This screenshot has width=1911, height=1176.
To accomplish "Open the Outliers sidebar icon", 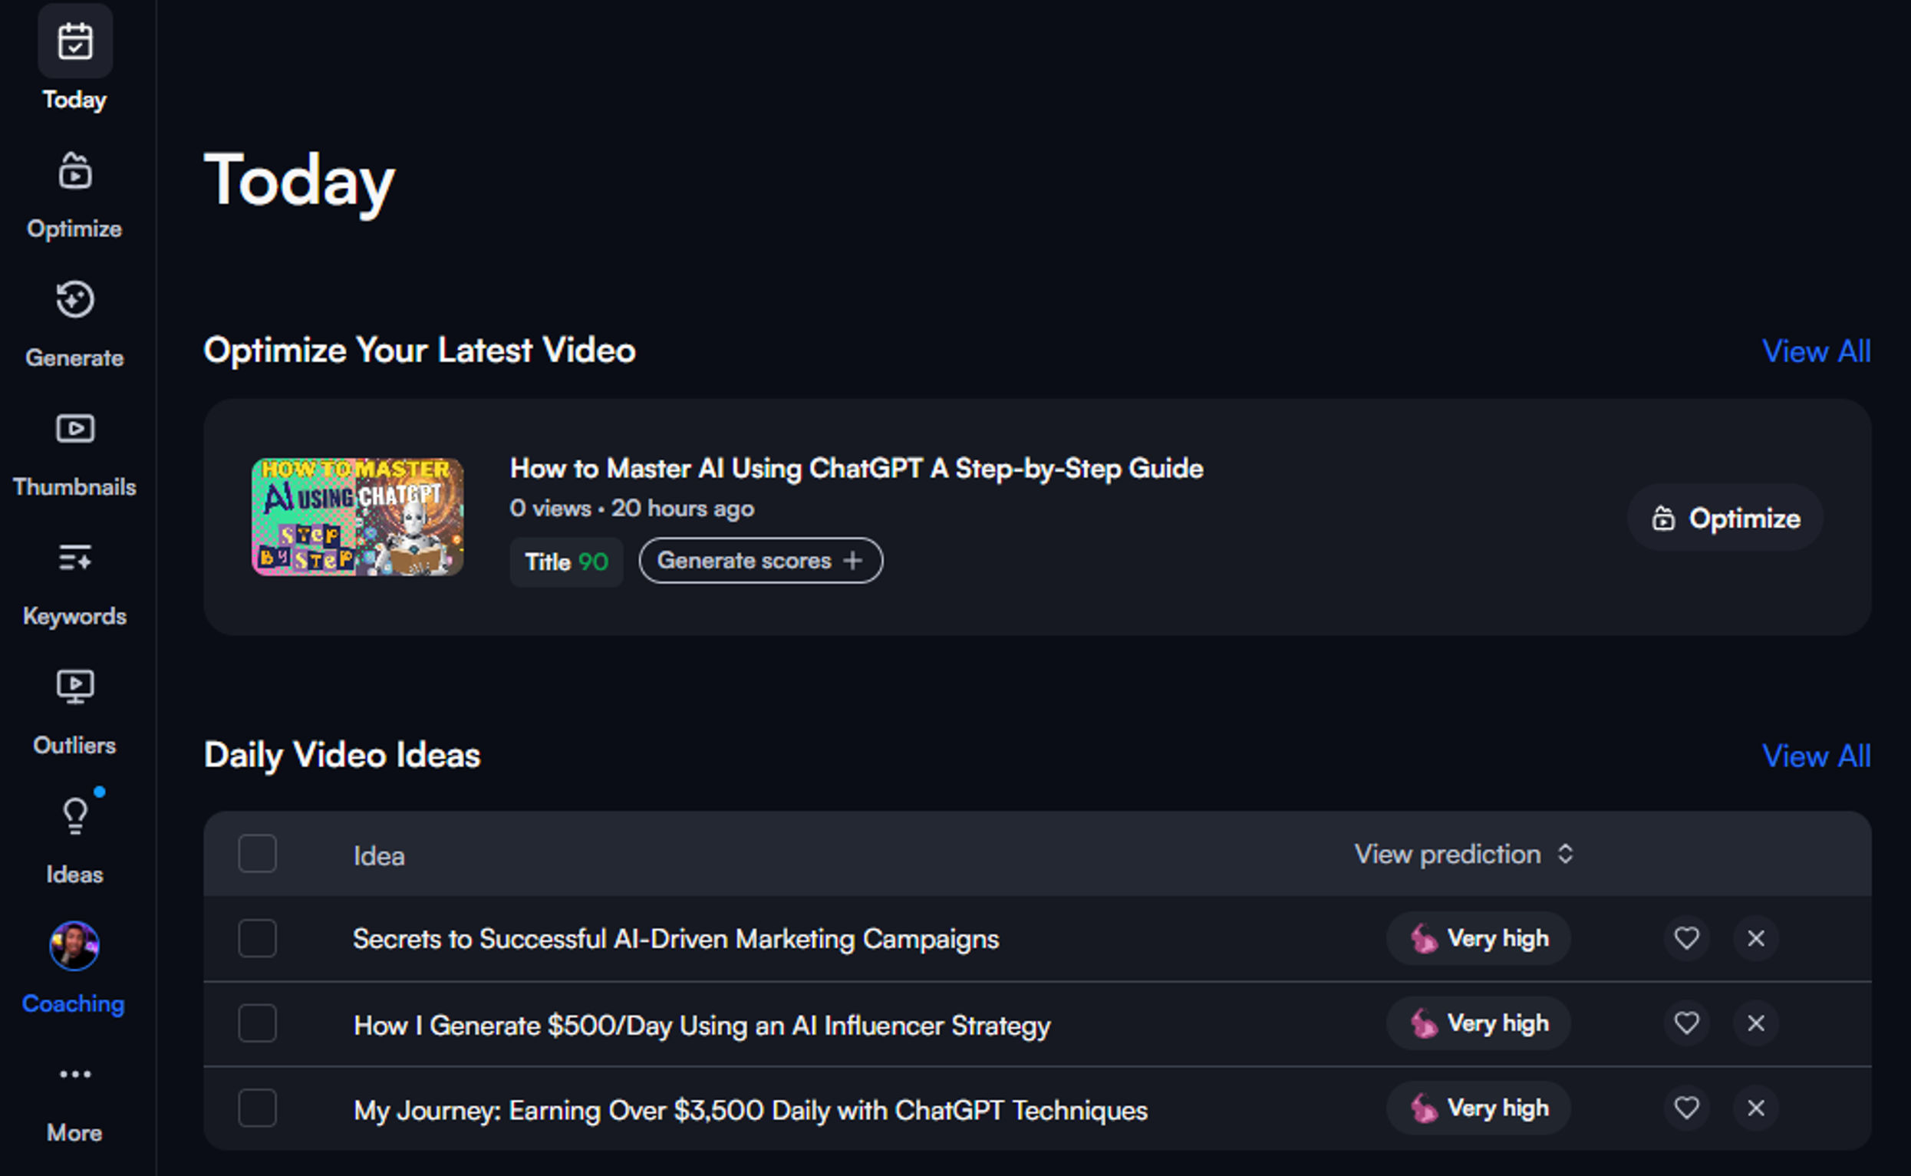I will [x=74, y=687].
